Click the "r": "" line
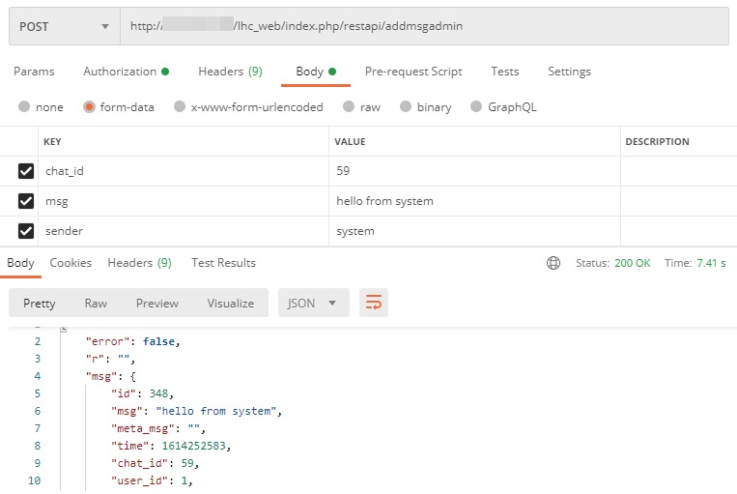The height and width of the screenshot is (494, 737). [110, 359]
